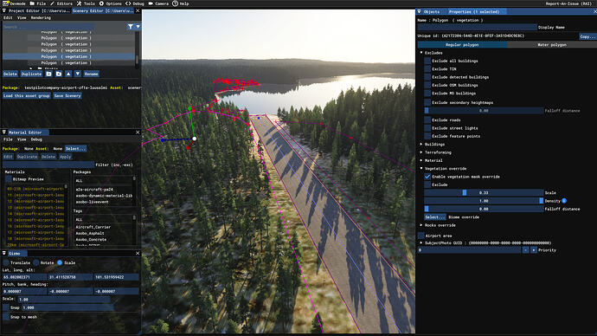597x336 pixels.
Task: Expand the Material section in Properties
Action: click(421, 160)
